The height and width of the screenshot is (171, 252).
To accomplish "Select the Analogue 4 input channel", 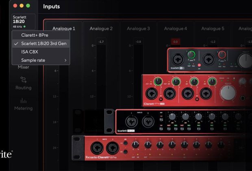I will 176,28.
